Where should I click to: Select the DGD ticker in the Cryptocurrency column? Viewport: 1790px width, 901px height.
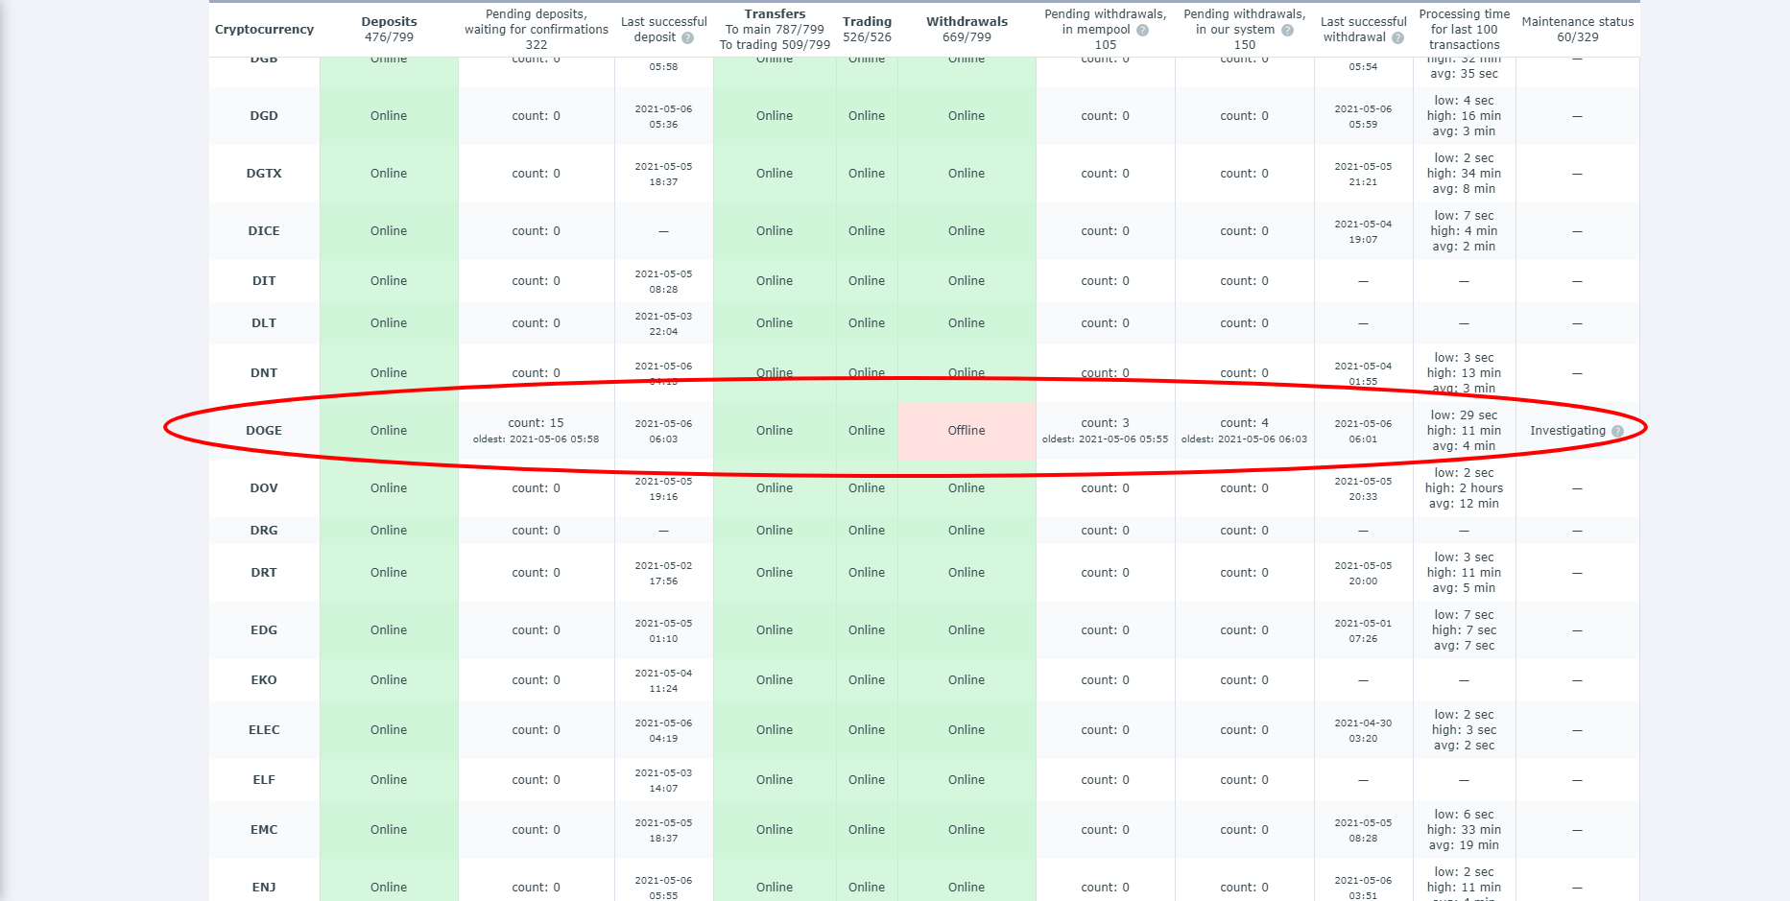pos(264,116)
